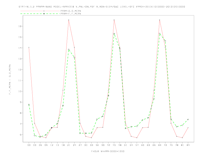The height and width of the screenshot is (158, 205).
Task: Click green circle marker at hour 84
Action: pos(188,120)
